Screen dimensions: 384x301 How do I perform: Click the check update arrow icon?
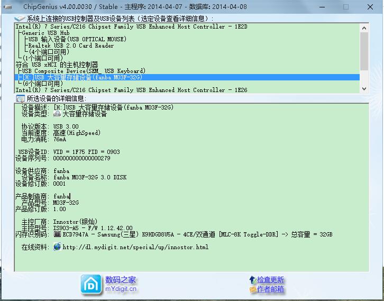point(252,279)
